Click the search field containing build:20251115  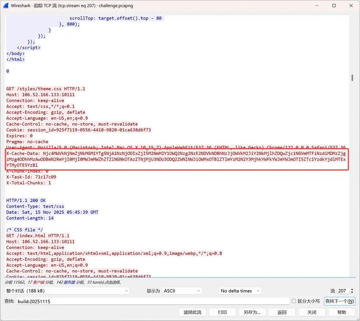pyautogui.click(x=153, y=301)
